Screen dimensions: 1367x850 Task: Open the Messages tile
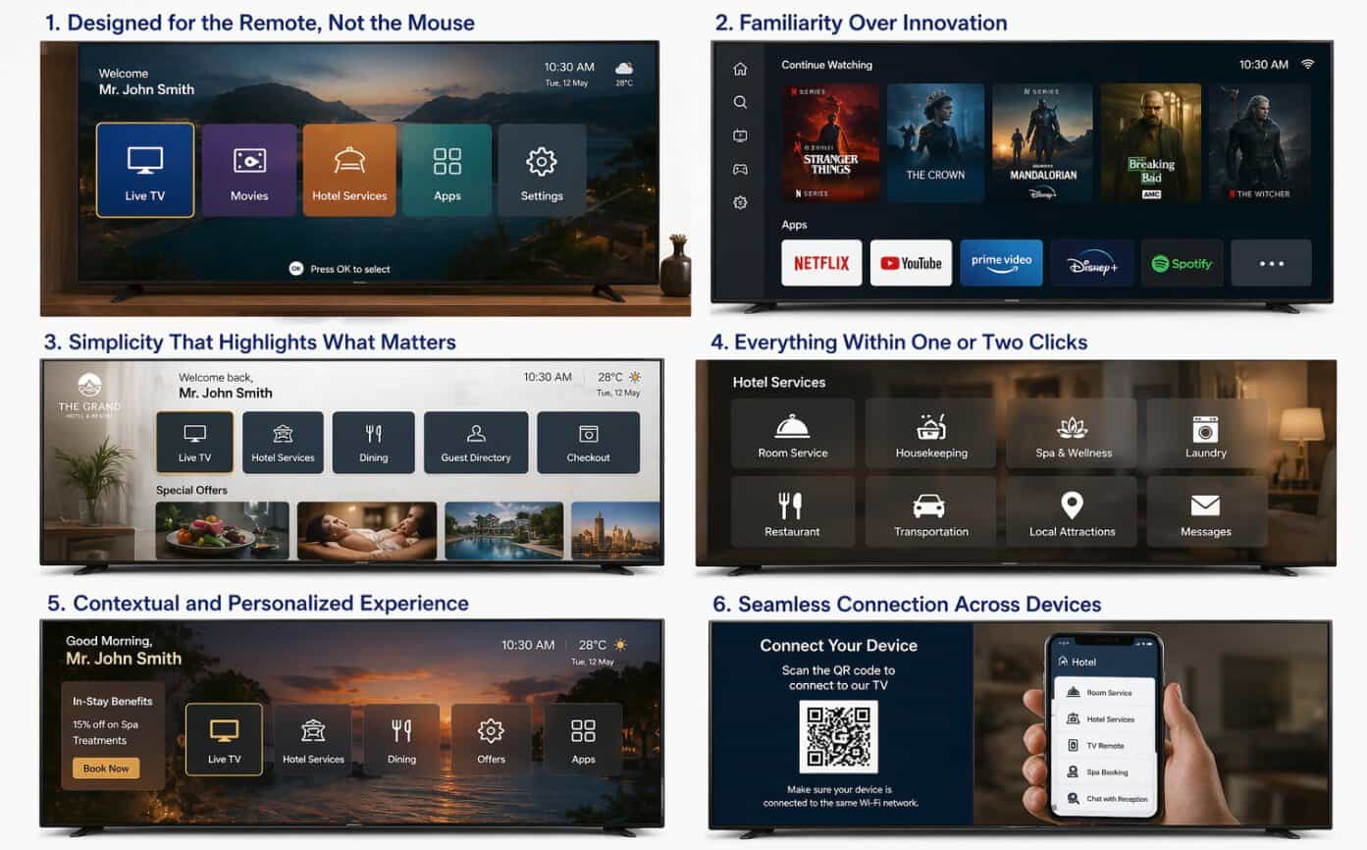point(1206,511)
